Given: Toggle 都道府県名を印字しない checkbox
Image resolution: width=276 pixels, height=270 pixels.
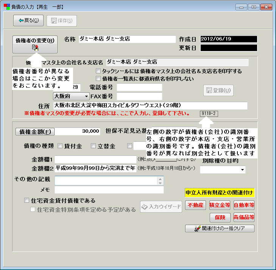Looking at the screenshot, I should (98, 79).
